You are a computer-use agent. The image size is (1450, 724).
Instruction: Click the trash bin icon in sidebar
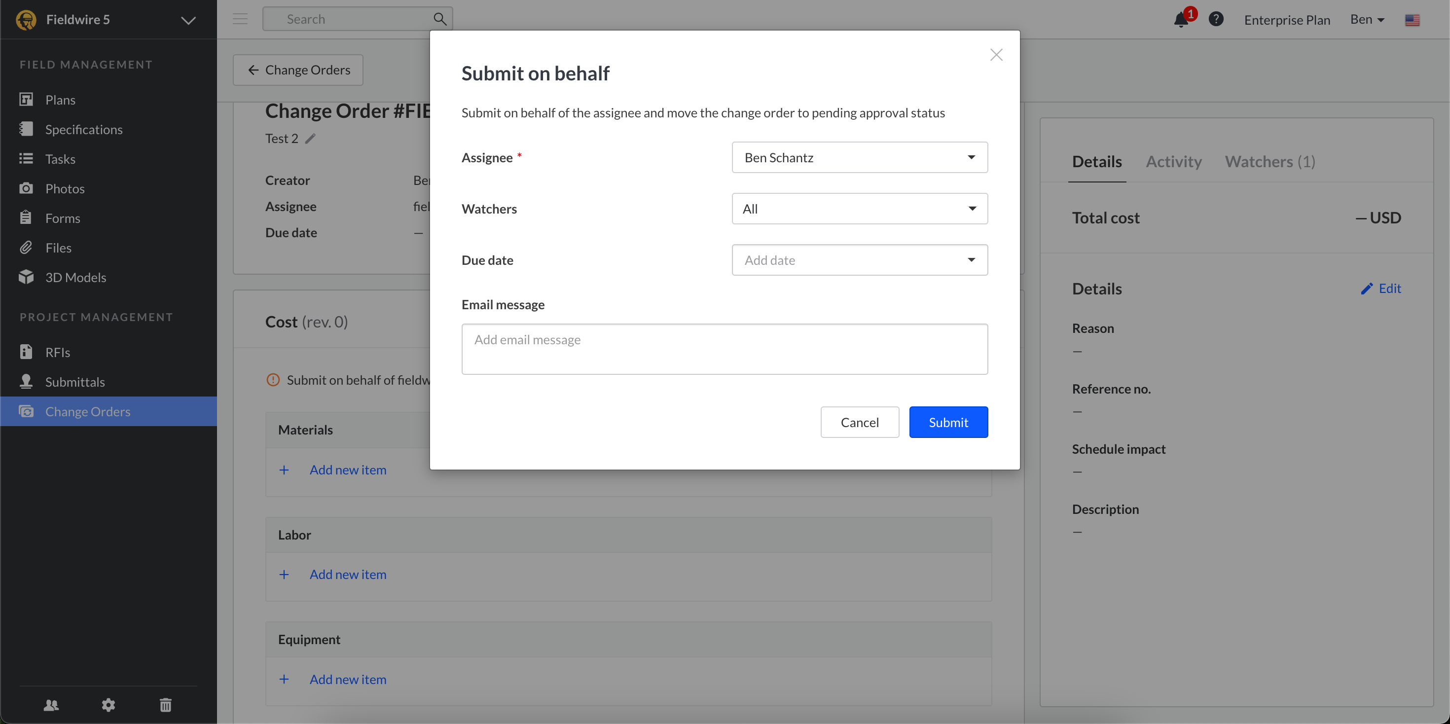[166, 705]
